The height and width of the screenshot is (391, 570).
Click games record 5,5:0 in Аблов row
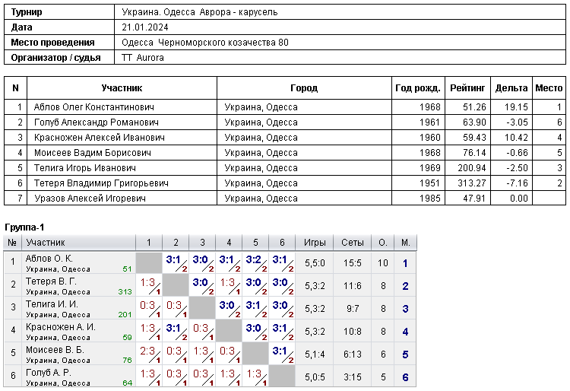[x=315, y=263]
